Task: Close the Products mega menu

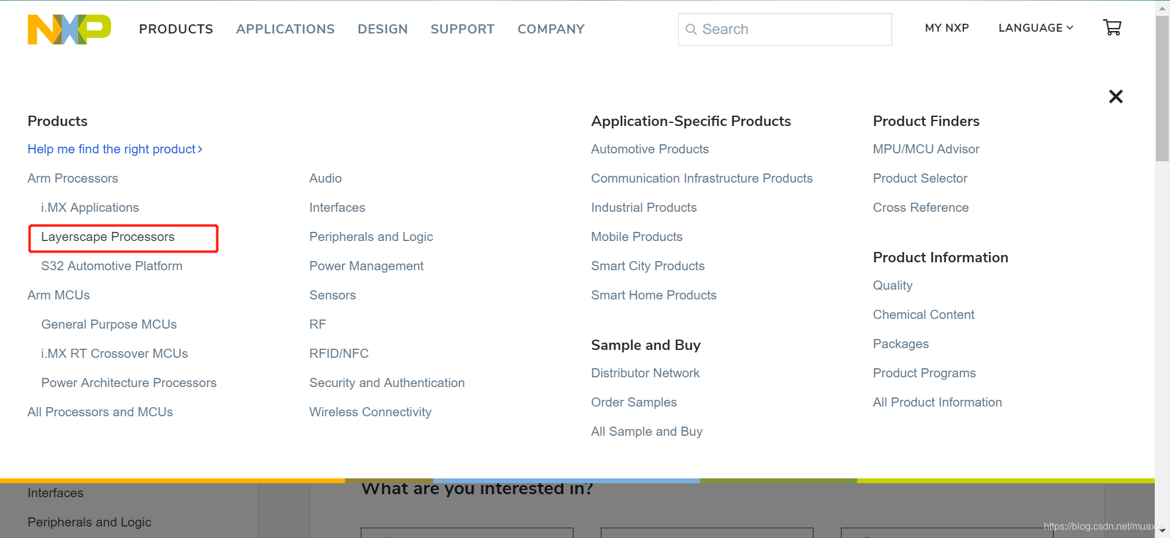Action: [x=1116, y=96]
